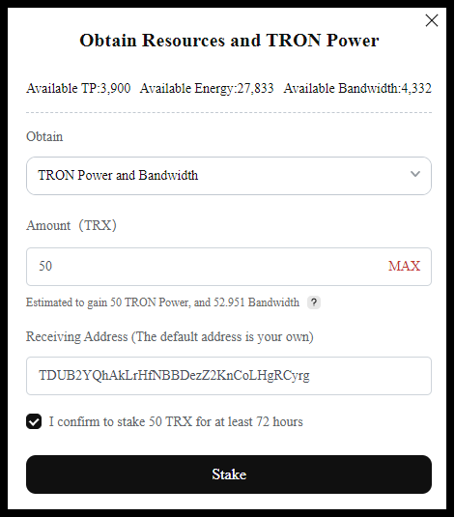
Task: Focus the Receiving Address input field
Action: pos(229,376)
